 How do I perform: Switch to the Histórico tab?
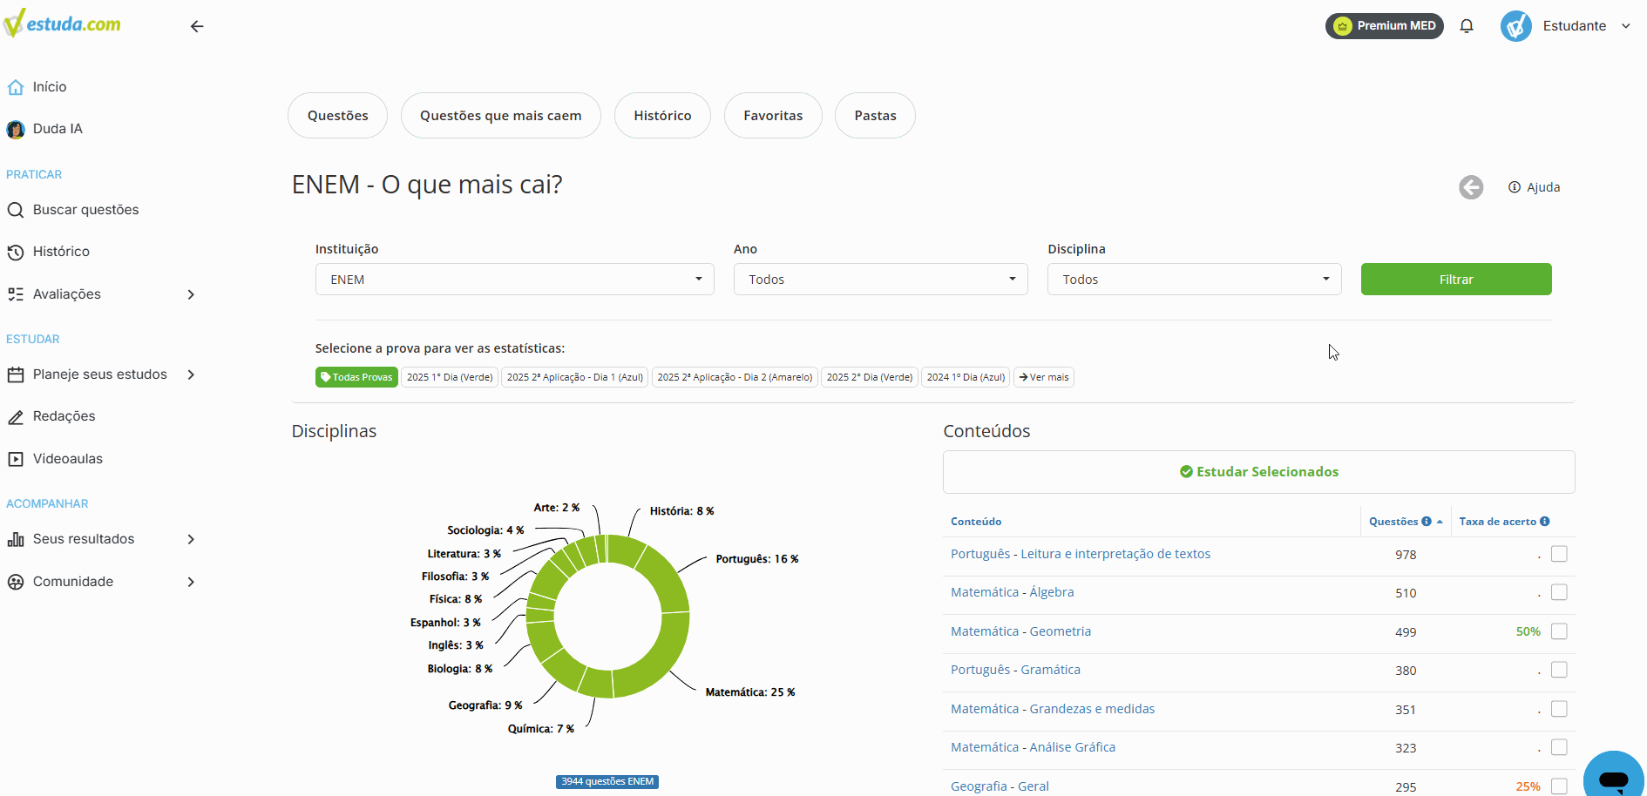(662, 116)
